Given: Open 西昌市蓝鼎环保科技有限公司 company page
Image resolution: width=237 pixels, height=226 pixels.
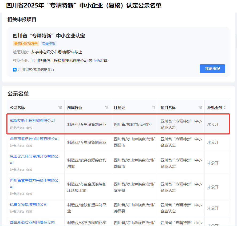Looking at the screenshot, I should (34, 138).
